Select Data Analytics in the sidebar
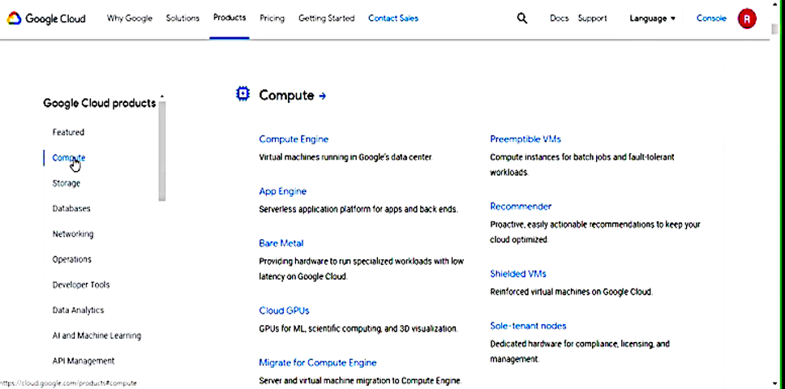The width and height of the screenshot is (785, 389). click(x=78, y=310)
